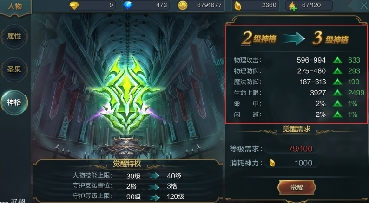This screenshot has width=369, height=203.
Task: Click the green up arrow next to 物理攻击
Action: 337,60
